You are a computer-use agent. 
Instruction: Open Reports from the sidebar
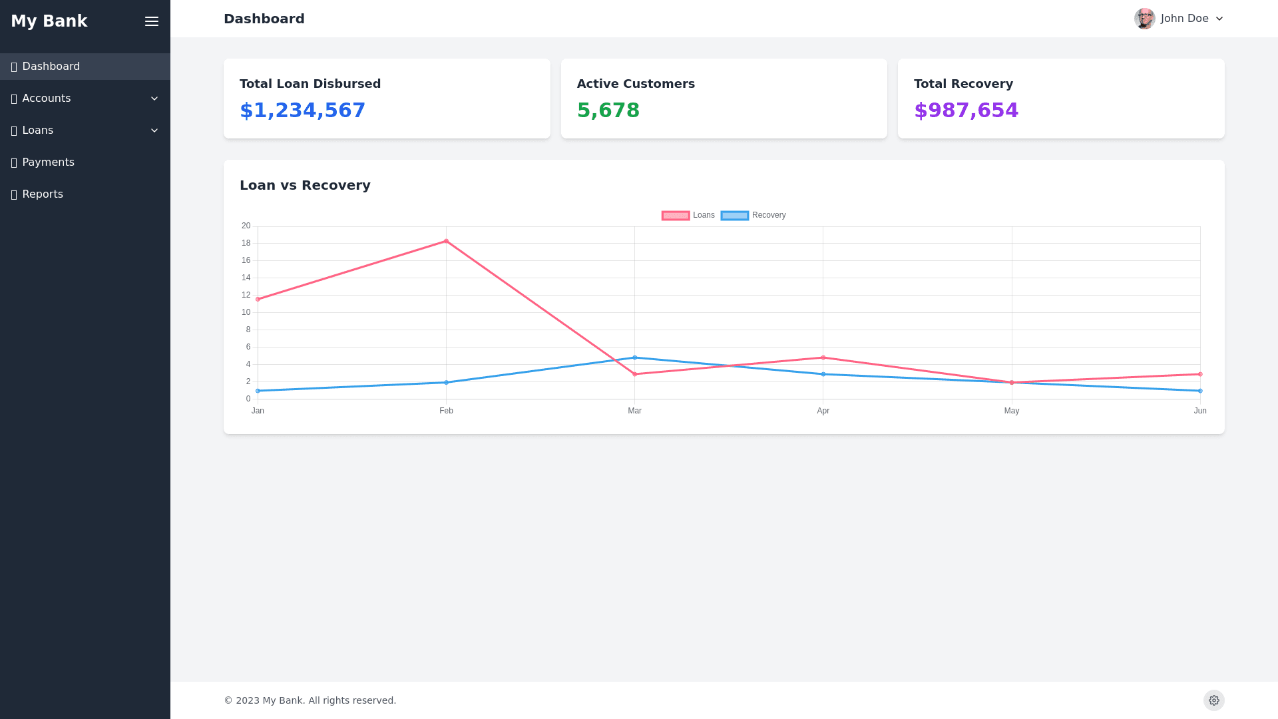point(43,194)
